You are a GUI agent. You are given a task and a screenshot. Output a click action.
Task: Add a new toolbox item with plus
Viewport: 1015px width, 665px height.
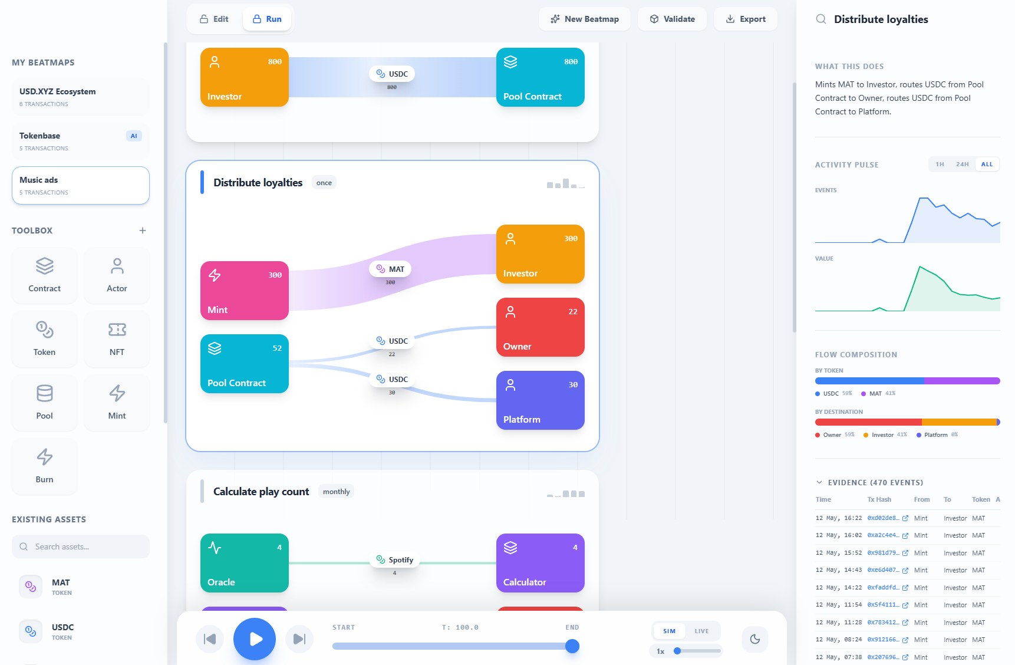click(x=142, y=231)
